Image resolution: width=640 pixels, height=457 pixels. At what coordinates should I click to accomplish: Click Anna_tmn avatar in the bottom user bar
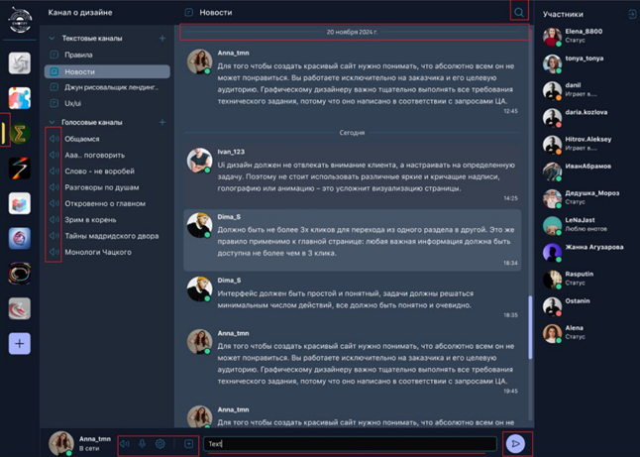tap(60, 443)
